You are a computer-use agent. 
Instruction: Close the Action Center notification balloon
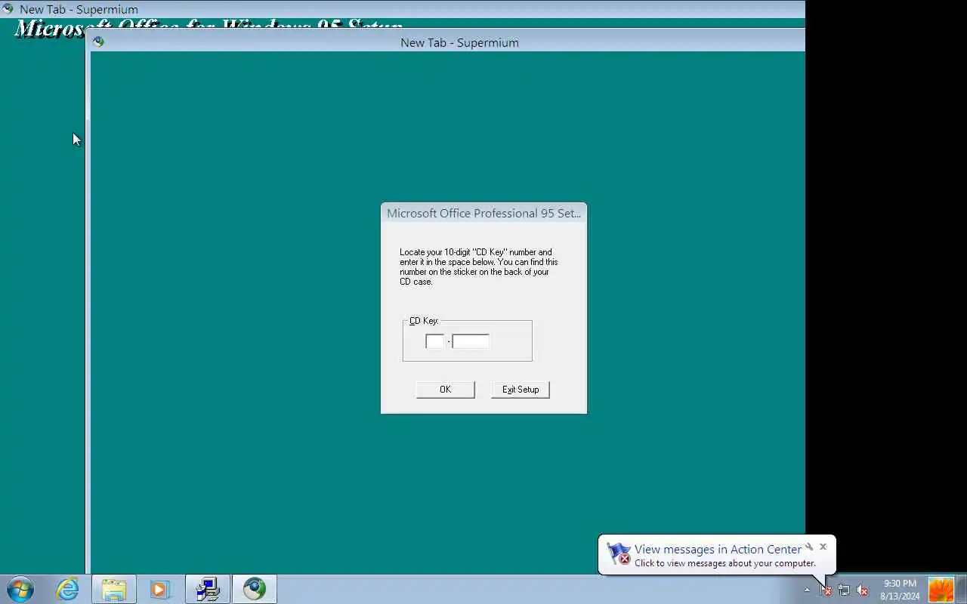(823, 547)
